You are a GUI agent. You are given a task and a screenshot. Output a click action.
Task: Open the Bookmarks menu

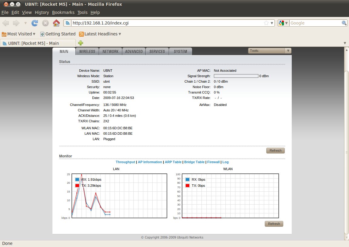click(63, 12)
